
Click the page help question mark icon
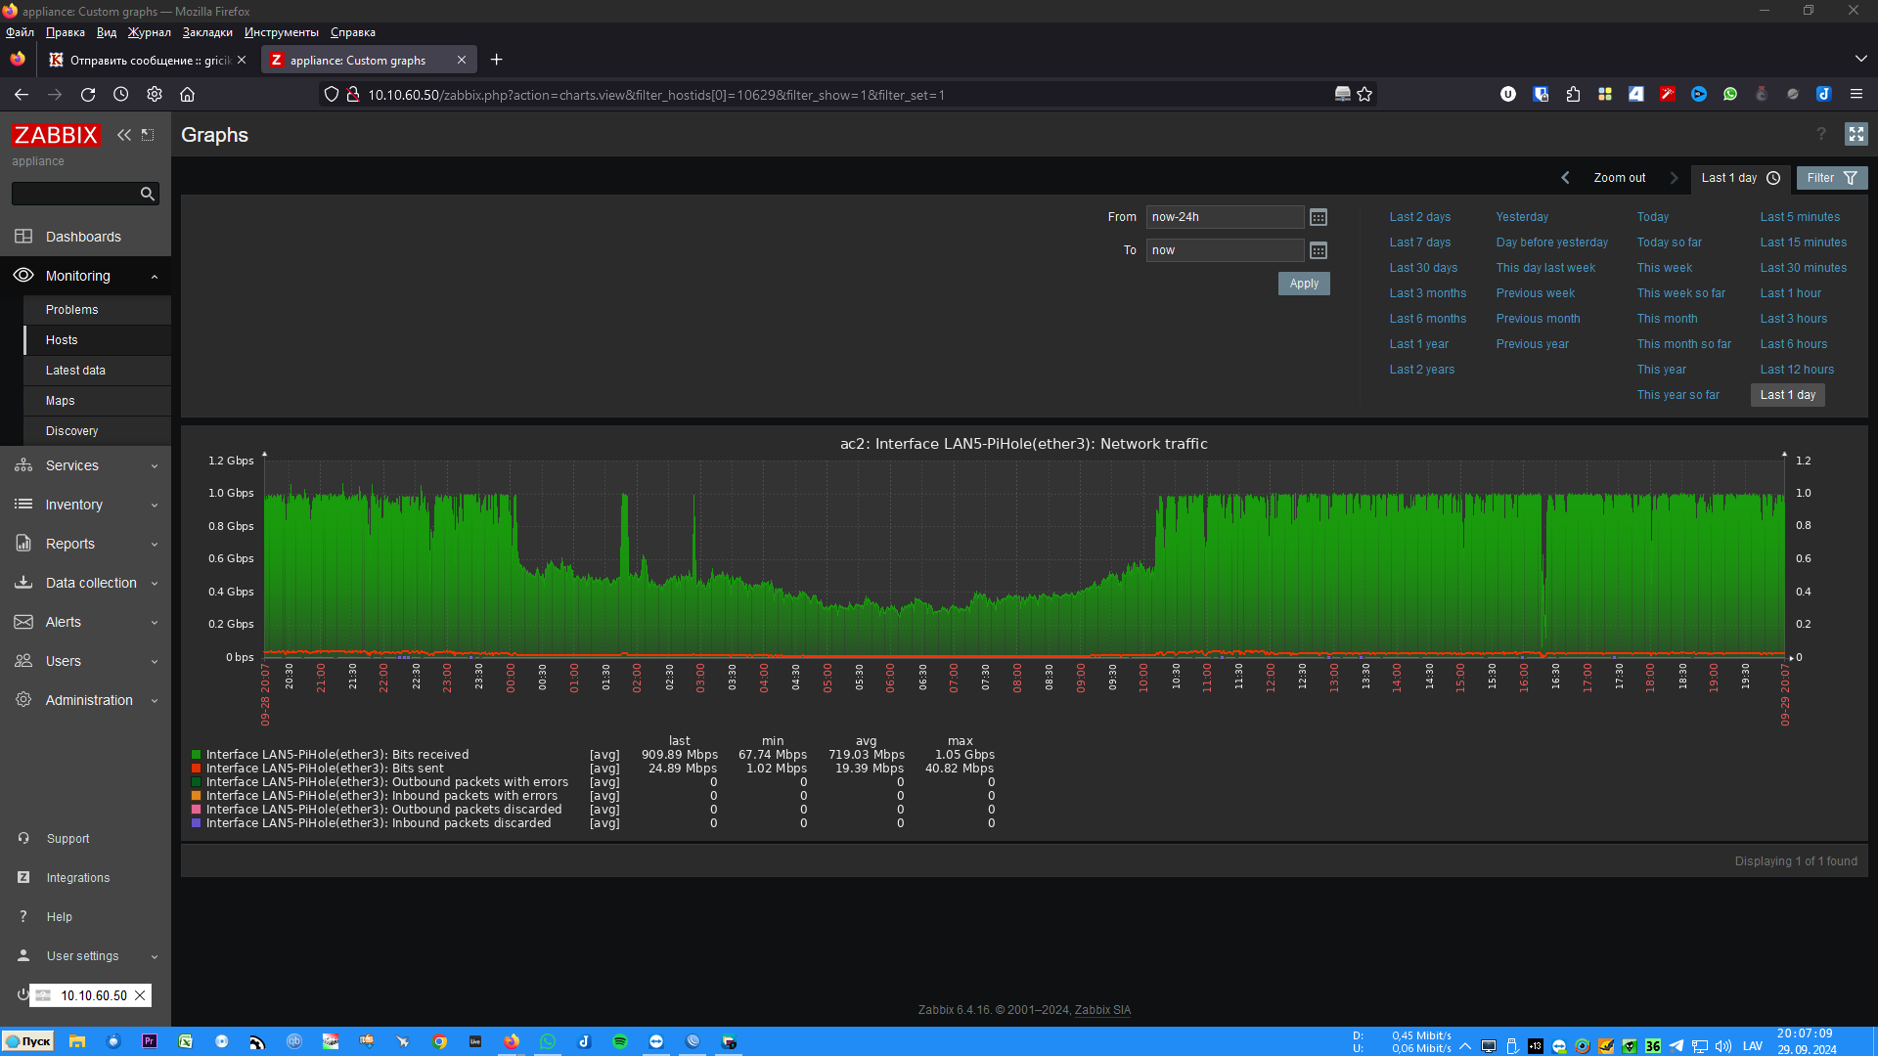point(1821,134)
